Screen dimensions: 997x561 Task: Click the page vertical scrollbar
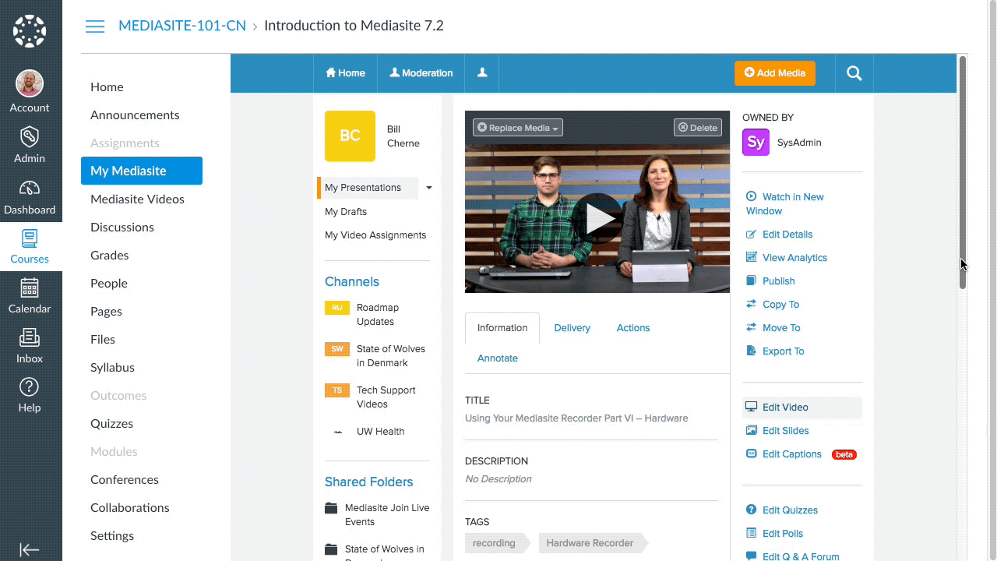pos(963,172)
